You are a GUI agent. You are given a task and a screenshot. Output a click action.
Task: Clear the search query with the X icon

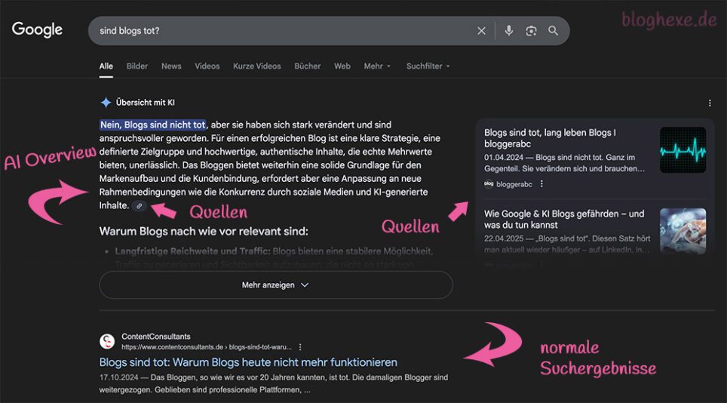click(x=481, y=31)
